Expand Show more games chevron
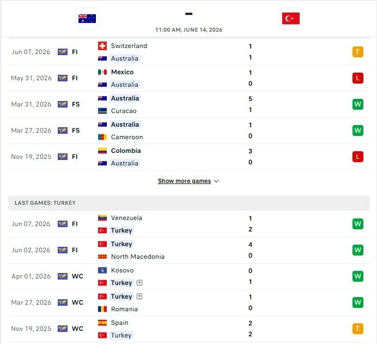 click(216, 181)
